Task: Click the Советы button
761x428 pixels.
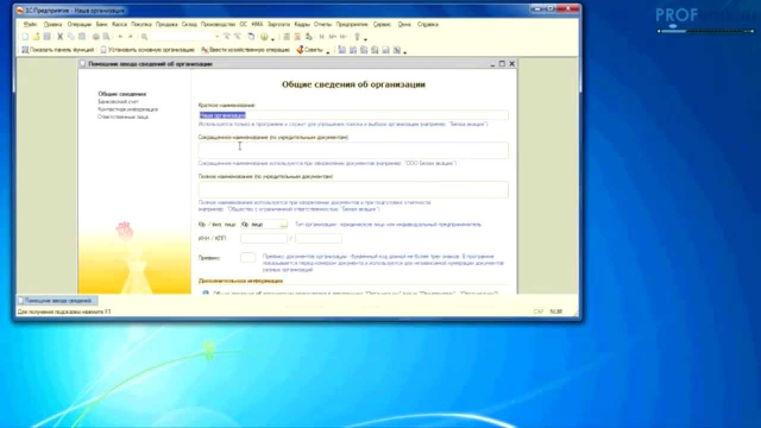Action: point(310,50)
